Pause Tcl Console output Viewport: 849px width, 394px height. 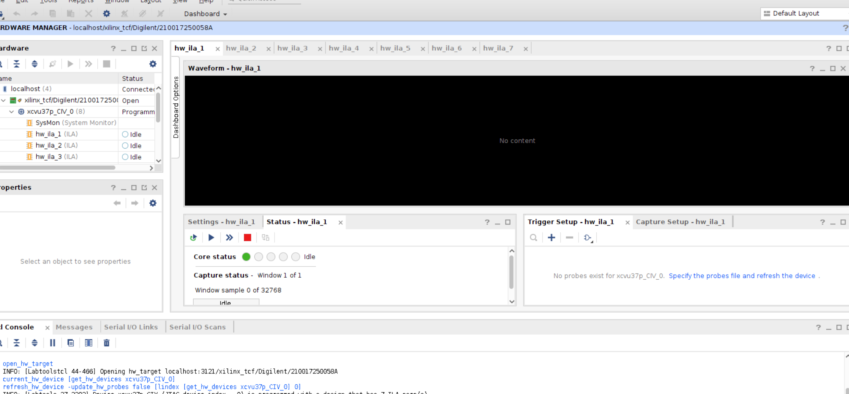pos(52,343)
